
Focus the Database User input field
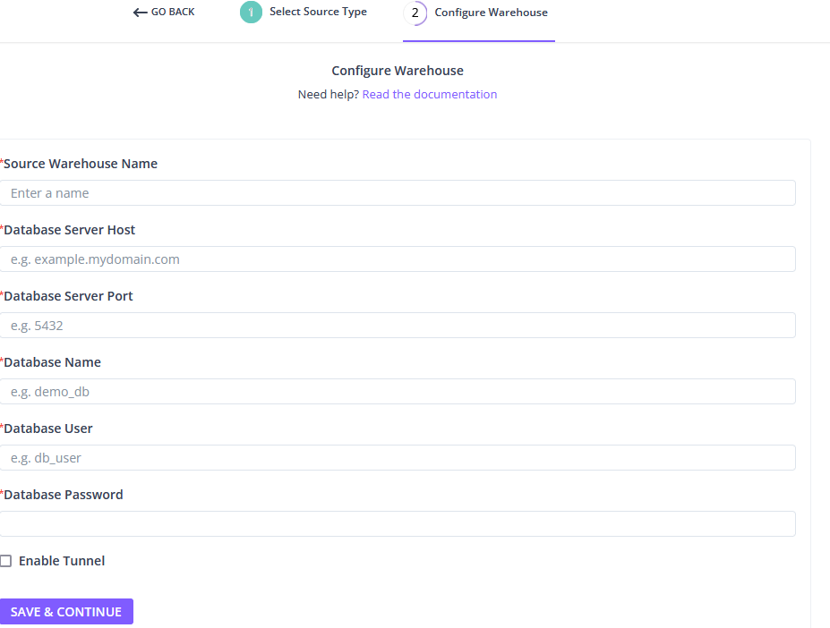[398, 458]
